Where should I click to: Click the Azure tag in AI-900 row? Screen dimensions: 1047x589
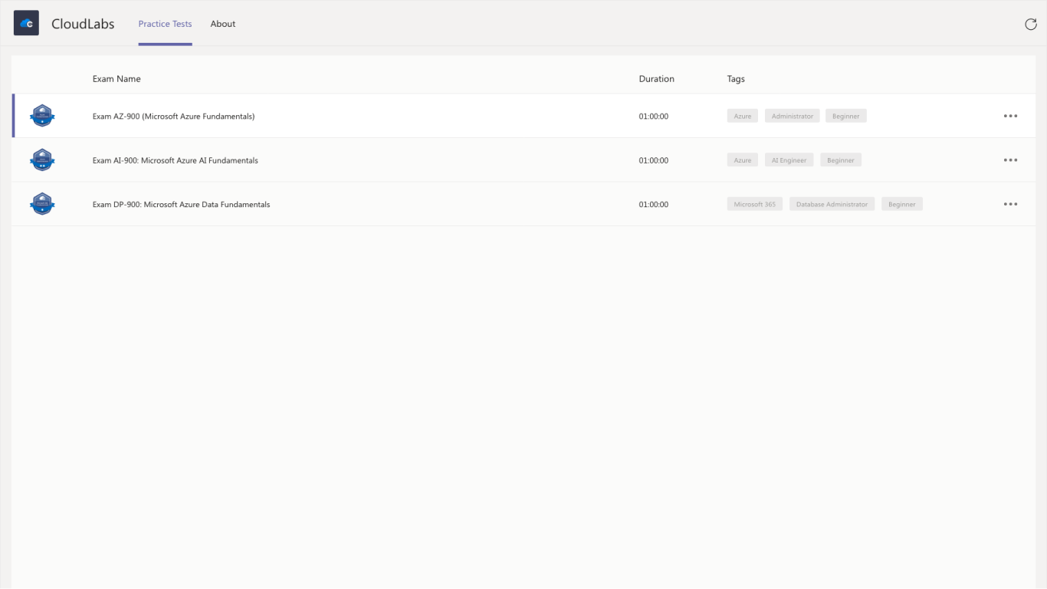[x=743, y=160]
